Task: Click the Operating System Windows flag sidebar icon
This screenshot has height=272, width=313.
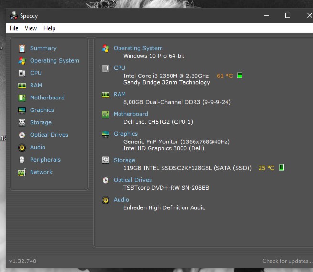Action: (x=22, y=61)
